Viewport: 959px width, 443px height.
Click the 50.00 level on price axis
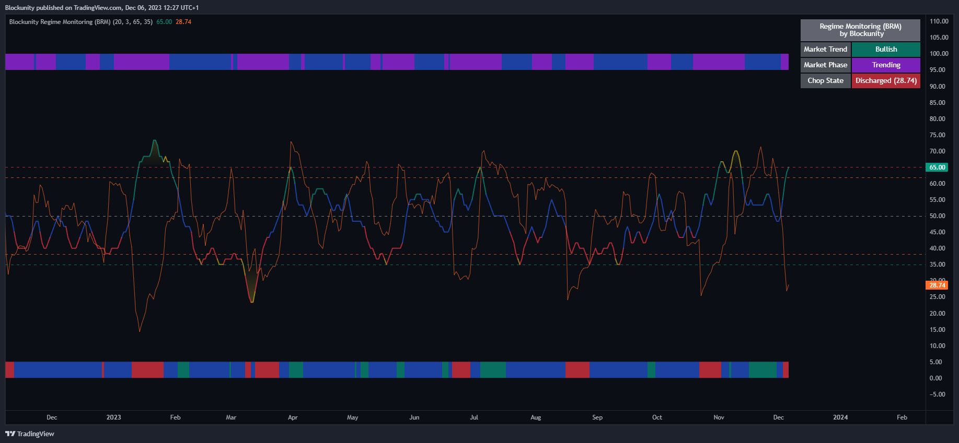tap(938, 216)
